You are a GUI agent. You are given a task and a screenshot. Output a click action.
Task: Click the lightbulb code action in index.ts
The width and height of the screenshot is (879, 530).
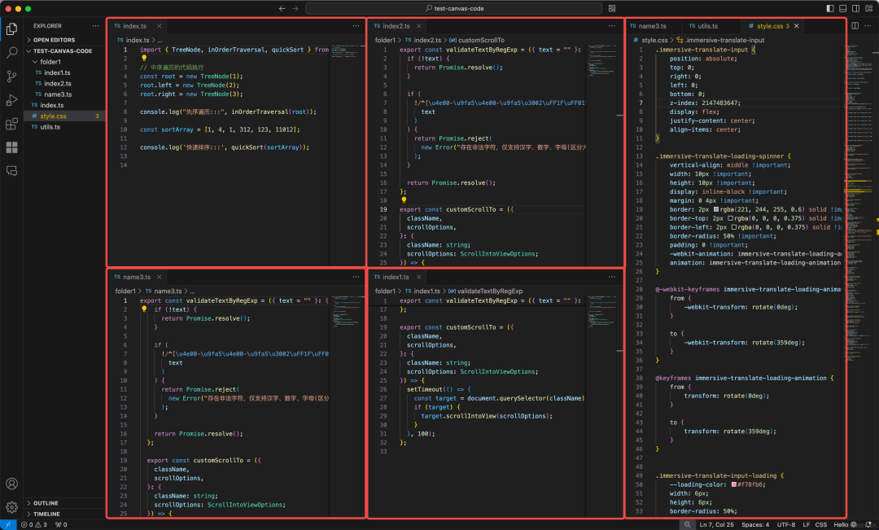(144, 58)
